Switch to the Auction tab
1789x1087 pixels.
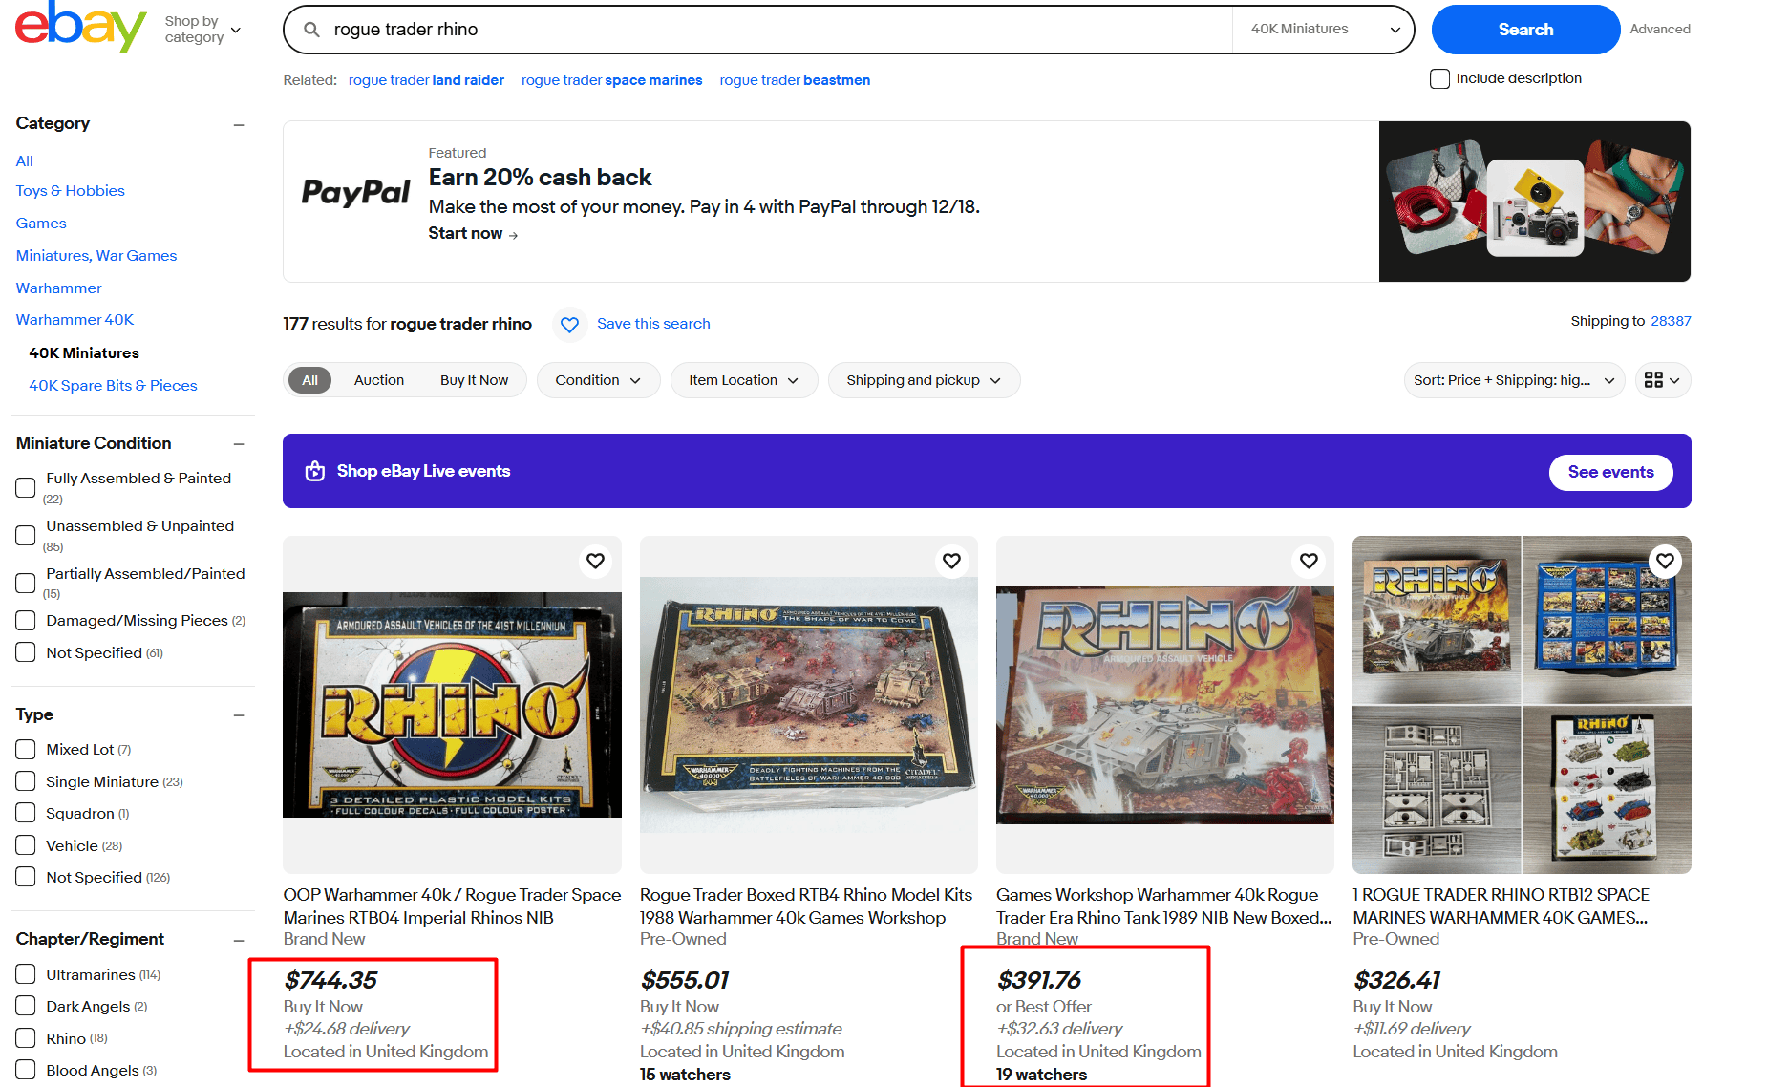click(x=378, y=380)
